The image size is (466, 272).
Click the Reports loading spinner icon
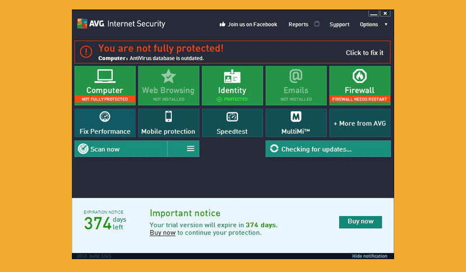tap(317, 24)
